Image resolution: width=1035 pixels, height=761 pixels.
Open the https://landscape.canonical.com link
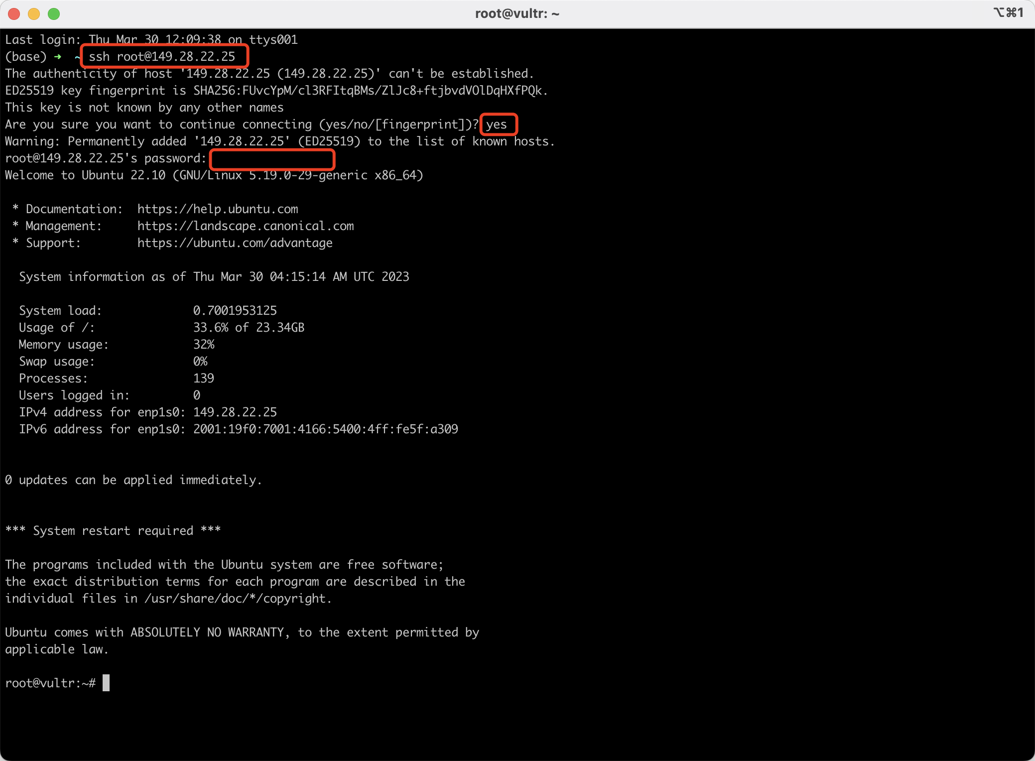tap(246, 226)
